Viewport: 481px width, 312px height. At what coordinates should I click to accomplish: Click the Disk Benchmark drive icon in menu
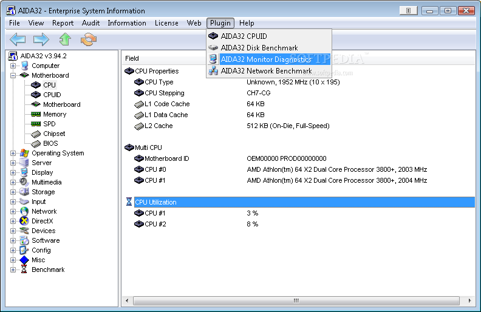(x=213, y=48)
